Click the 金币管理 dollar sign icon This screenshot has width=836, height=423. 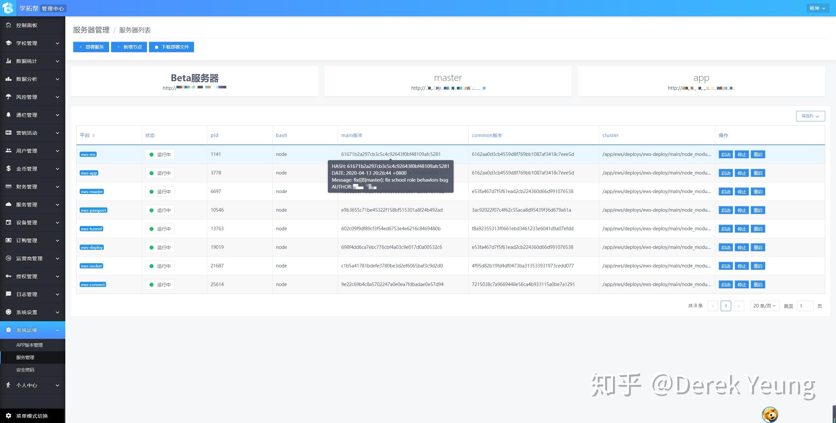point(8,169)
